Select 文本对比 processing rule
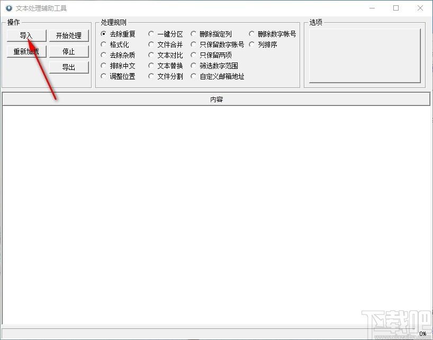The height and width of the screenshot is (340, 433). (166, 55)
